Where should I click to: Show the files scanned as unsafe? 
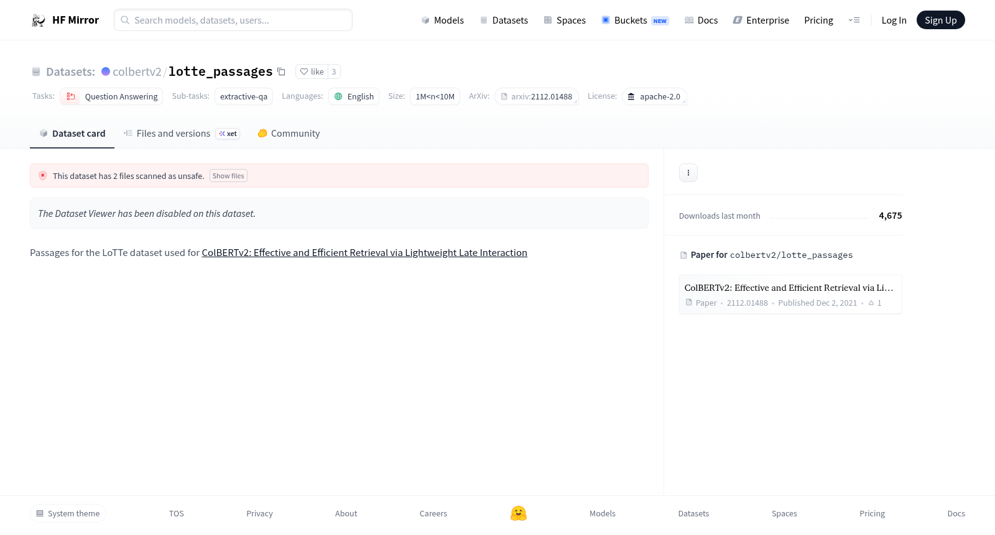228,176
